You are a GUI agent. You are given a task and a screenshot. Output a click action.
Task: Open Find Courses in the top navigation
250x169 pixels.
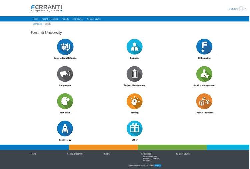78,19
